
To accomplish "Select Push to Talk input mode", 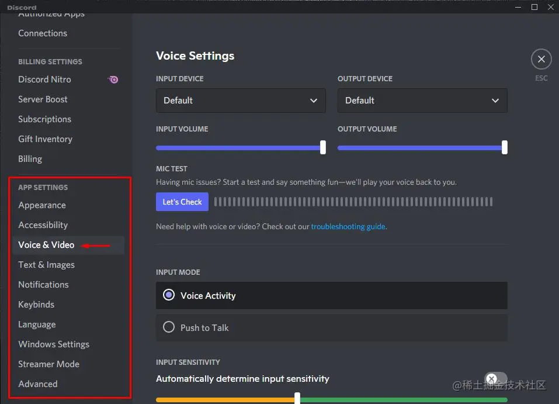I will (332, 327).
